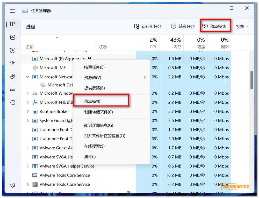Choose 提供反馈(B) in context menu
Viewport: 259px width, 198px height.
coord(111,88)
